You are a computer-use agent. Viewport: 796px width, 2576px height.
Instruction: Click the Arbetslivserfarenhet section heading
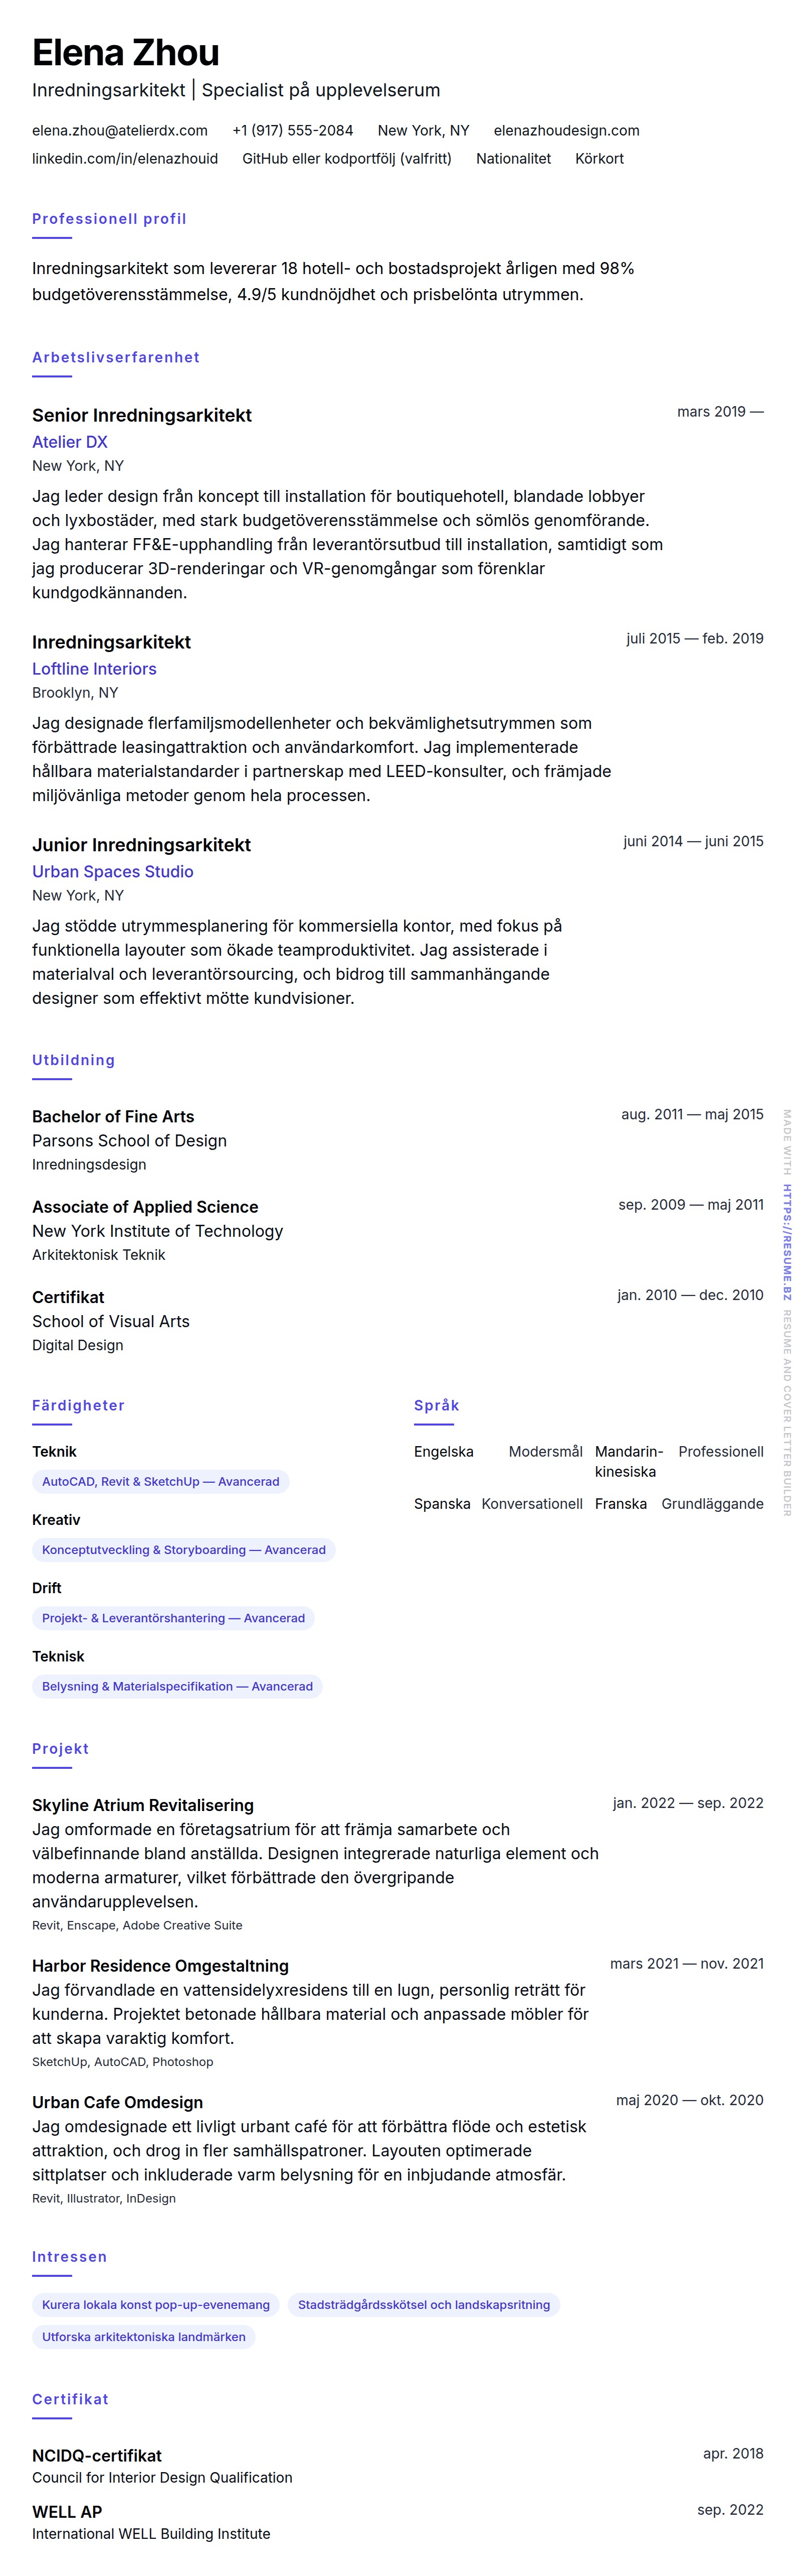tap(116, 357)
